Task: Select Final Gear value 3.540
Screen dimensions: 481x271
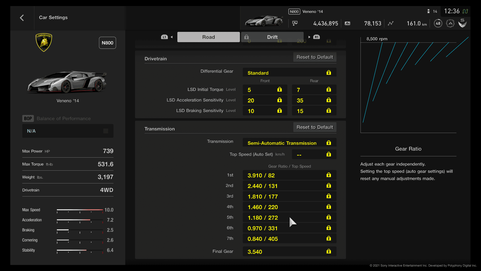Action: click(x=289, y=251)
